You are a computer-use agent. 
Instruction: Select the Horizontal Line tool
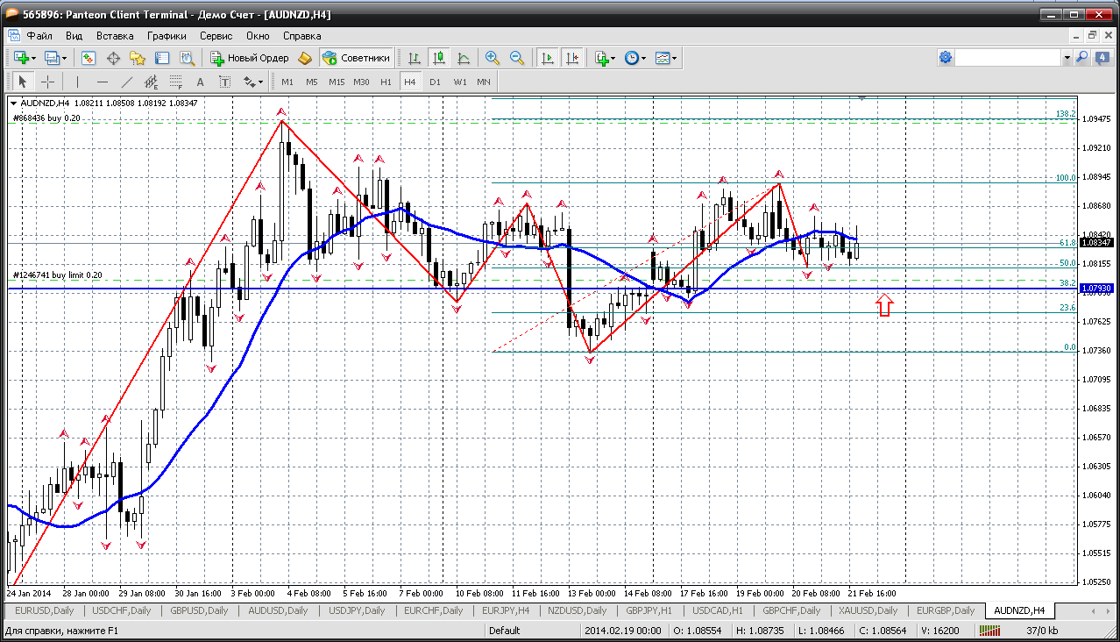click(x=102, y=82)
